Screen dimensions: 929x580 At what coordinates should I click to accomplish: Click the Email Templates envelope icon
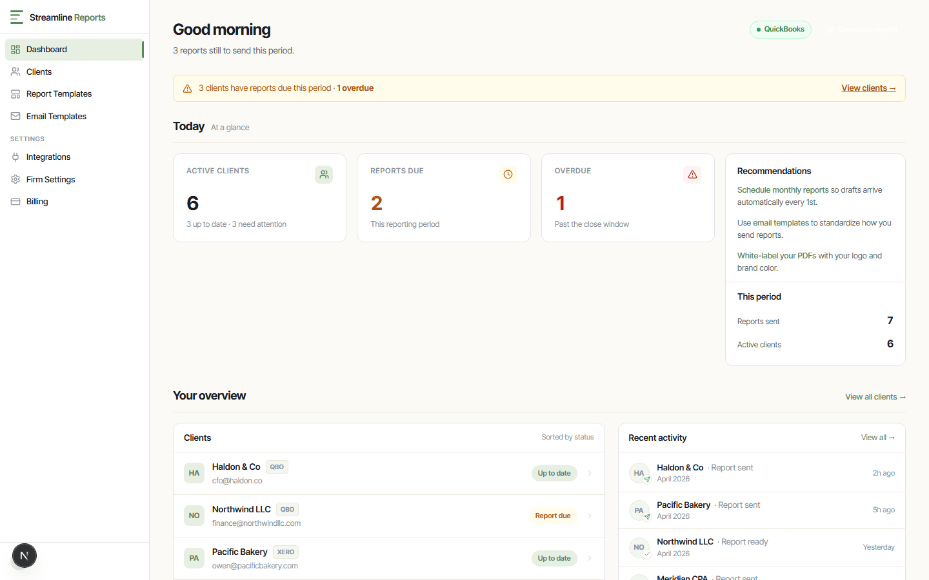(x=15, y=117)
